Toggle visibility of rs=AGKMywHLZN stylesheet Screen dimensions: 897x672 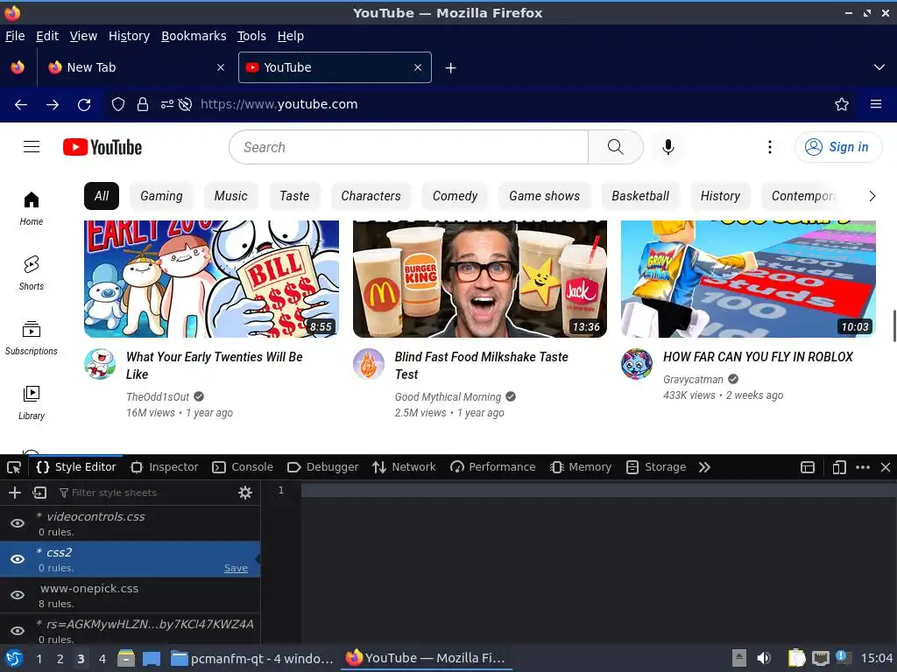pyautogui.click(x=18, y=631)
